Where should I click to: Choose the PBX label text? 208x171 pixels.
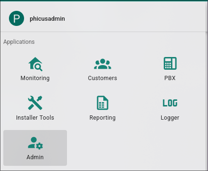(170, 78)
